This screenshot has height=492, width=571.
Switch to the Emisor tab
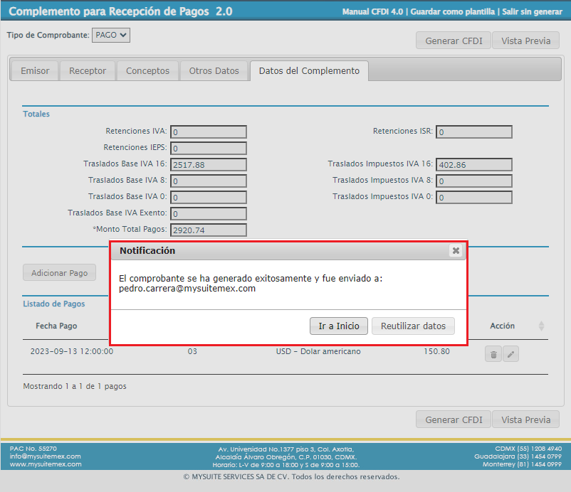point(35,71)
